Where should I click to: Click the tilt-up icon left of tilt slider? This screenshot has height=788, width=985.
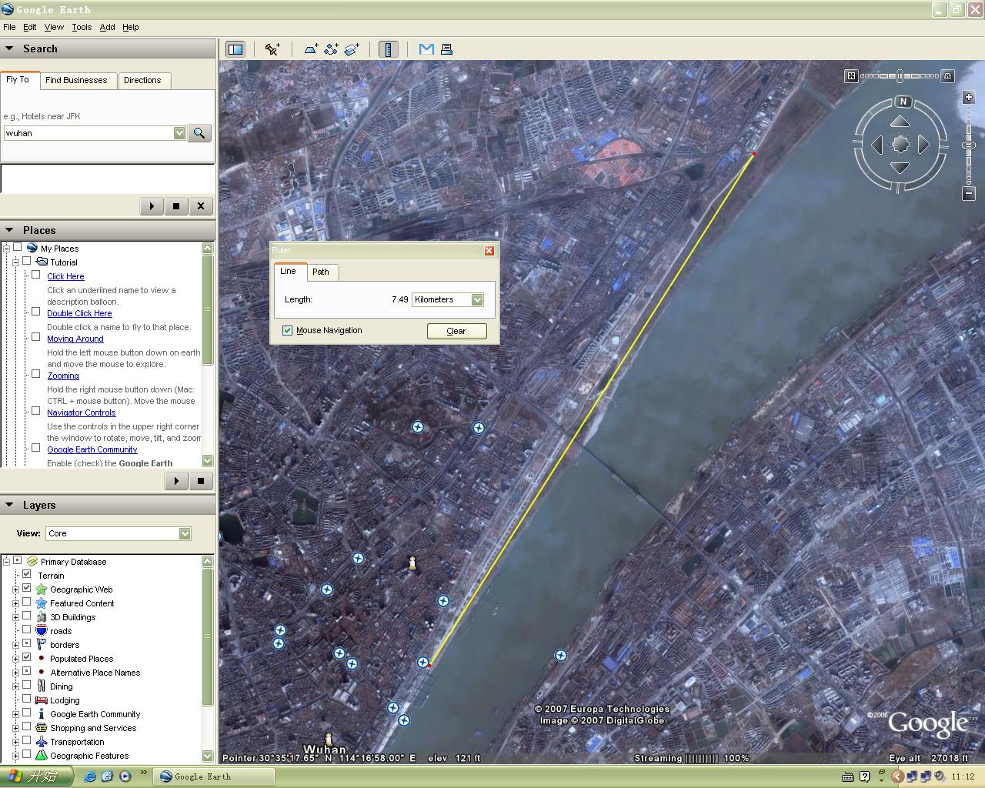pyautogui.click(x=851, y=75)
